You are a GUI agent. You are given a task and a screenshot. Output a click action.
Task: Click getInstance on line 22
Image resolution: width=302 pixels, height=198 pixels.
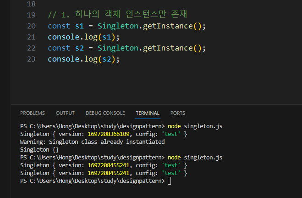[168, 48]
